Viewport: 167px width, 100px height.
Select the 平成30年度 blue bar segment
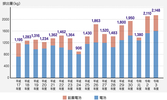pyautogui.click(x=130, y=57)
